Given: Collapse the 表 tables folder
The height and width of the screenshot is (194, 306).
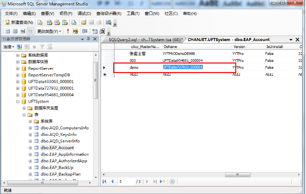Looking at the screenshot, I should 24,115.
